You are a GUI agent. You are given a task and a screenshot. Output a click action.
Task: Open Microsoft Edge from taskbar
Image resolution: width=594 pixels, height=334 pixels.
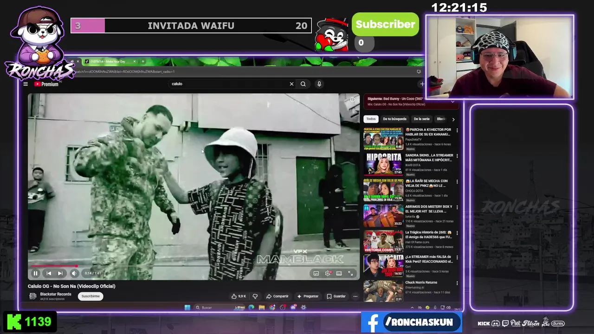(251, 308)
